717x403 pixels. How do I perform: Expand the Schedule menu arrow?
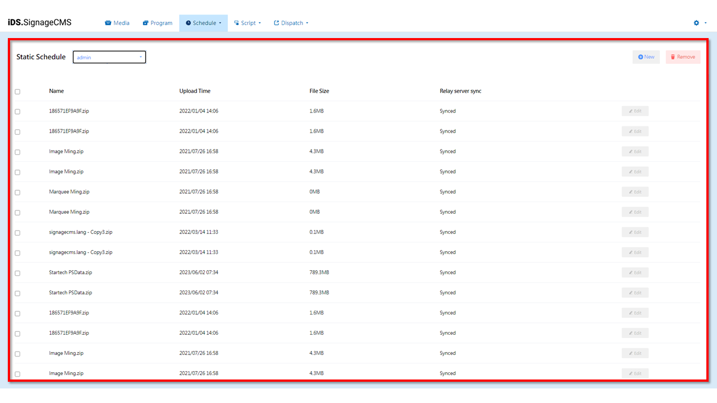(x=220, y=23)
